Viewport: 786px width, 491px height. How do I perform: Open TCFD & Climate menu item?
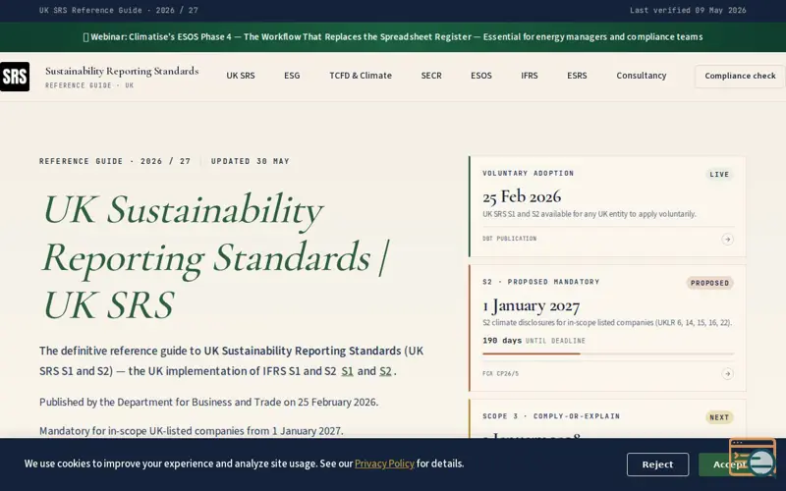[x=361, y=76]
